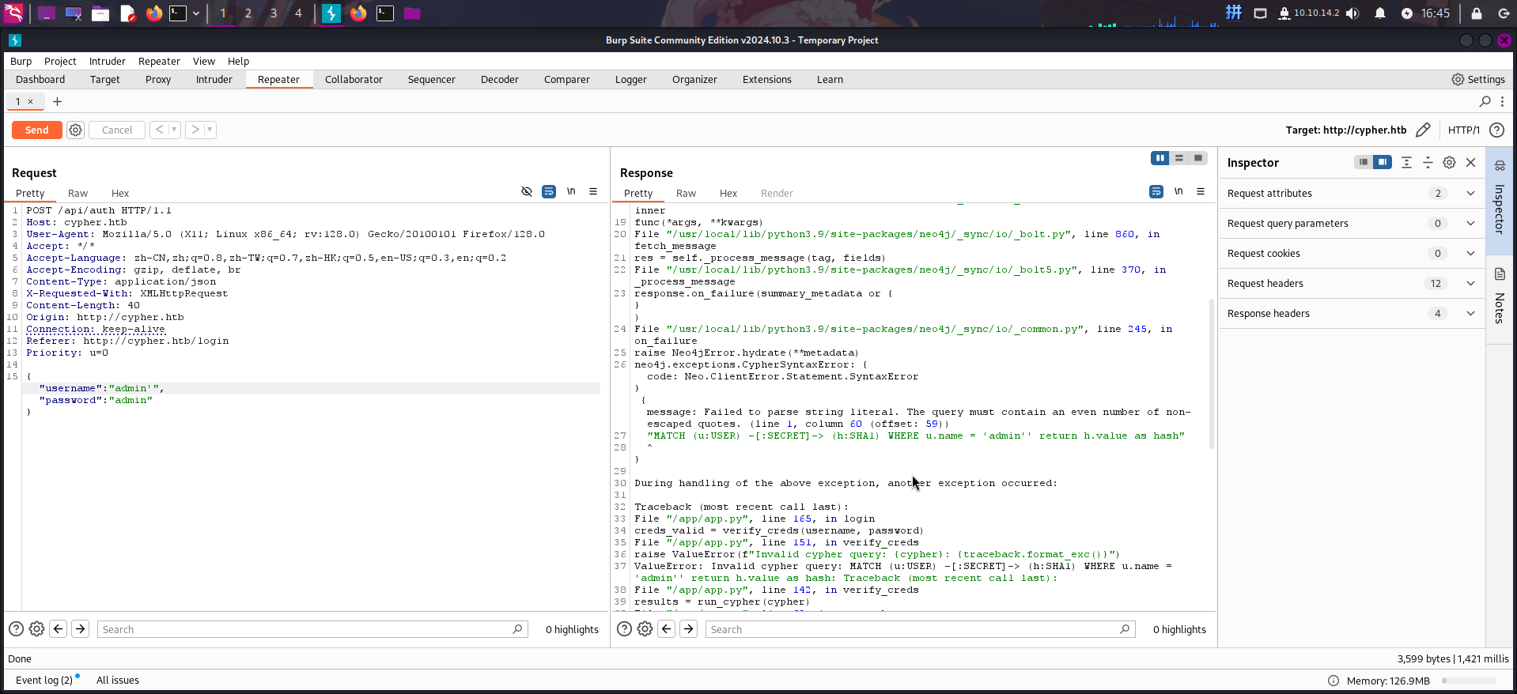This screenshot has height=694, width=1517.
Task: Open Repeater tab options kebab menu
Action: 1502,101
